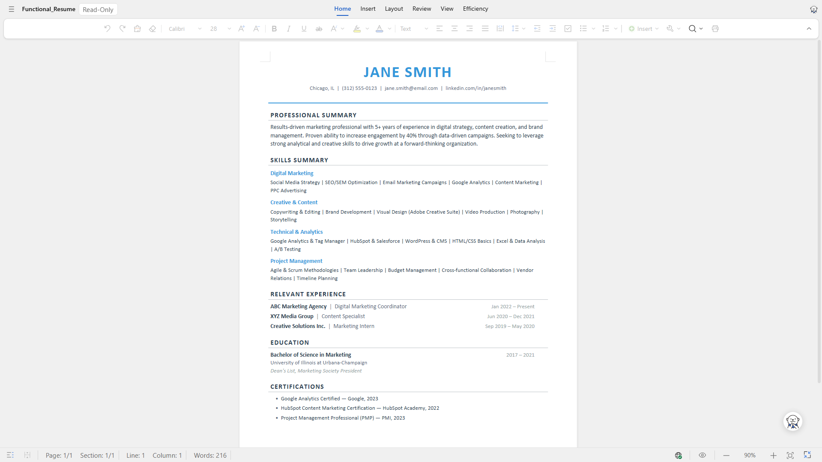Viewport: 822px width, 462px height.
Task: Increase font size with the A+ icon
Action: [x=242, y=29]
